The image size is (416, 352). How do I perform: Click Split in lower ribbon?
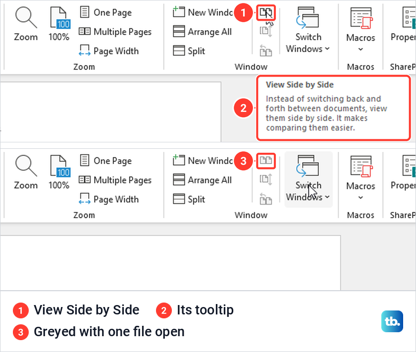(x=189, y=199)
